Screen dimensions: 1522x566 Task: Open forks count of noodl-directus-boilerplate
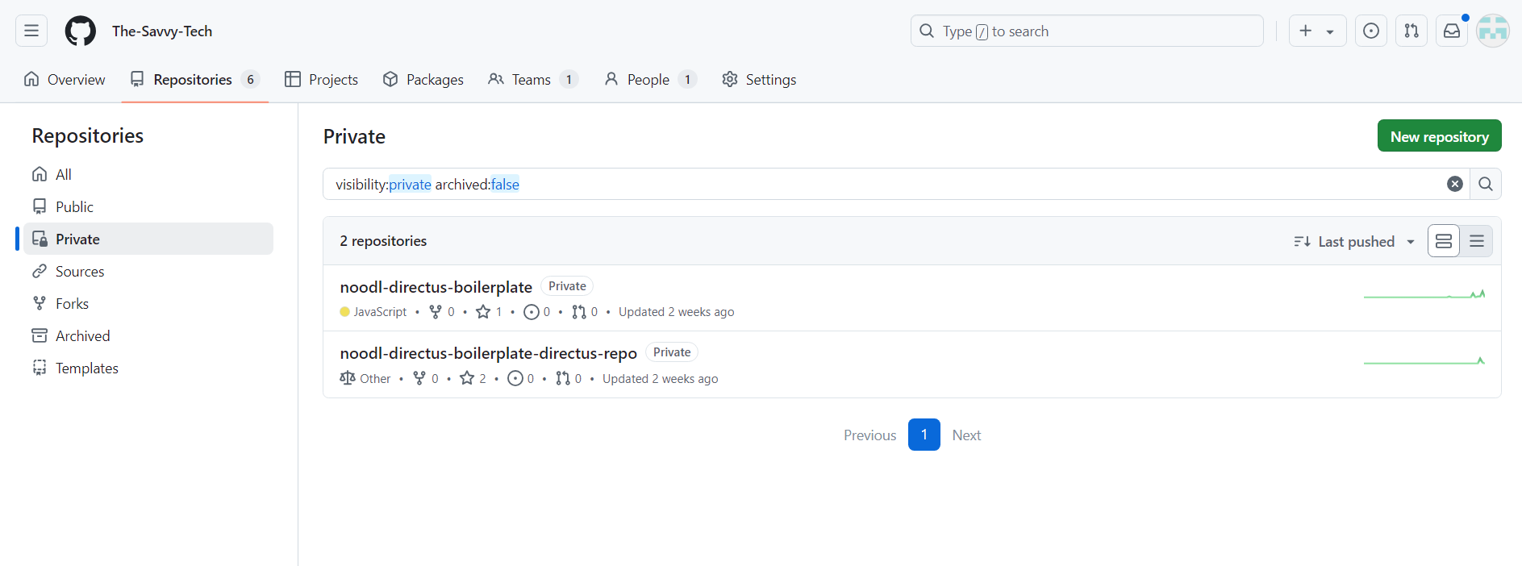[442, 312]
